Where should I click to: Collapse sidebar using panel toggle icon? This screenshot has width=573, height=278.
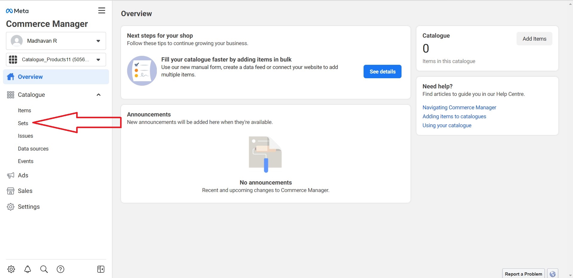(x=101, y=269)
